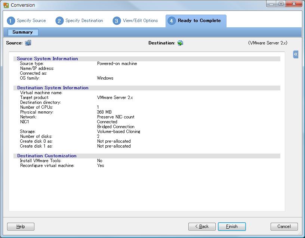Go back with the Back button

tap(202, 226)
